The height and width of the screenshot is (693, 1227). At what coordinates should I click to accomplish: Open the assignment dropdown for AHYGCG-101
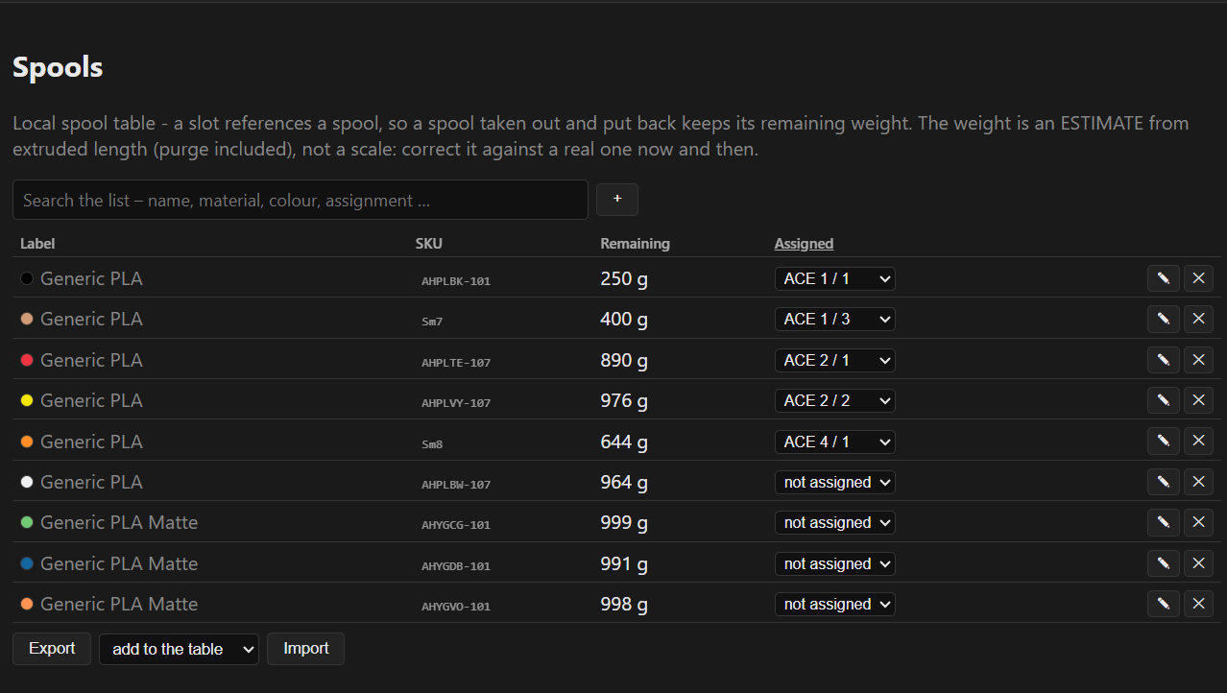[835, 522]
